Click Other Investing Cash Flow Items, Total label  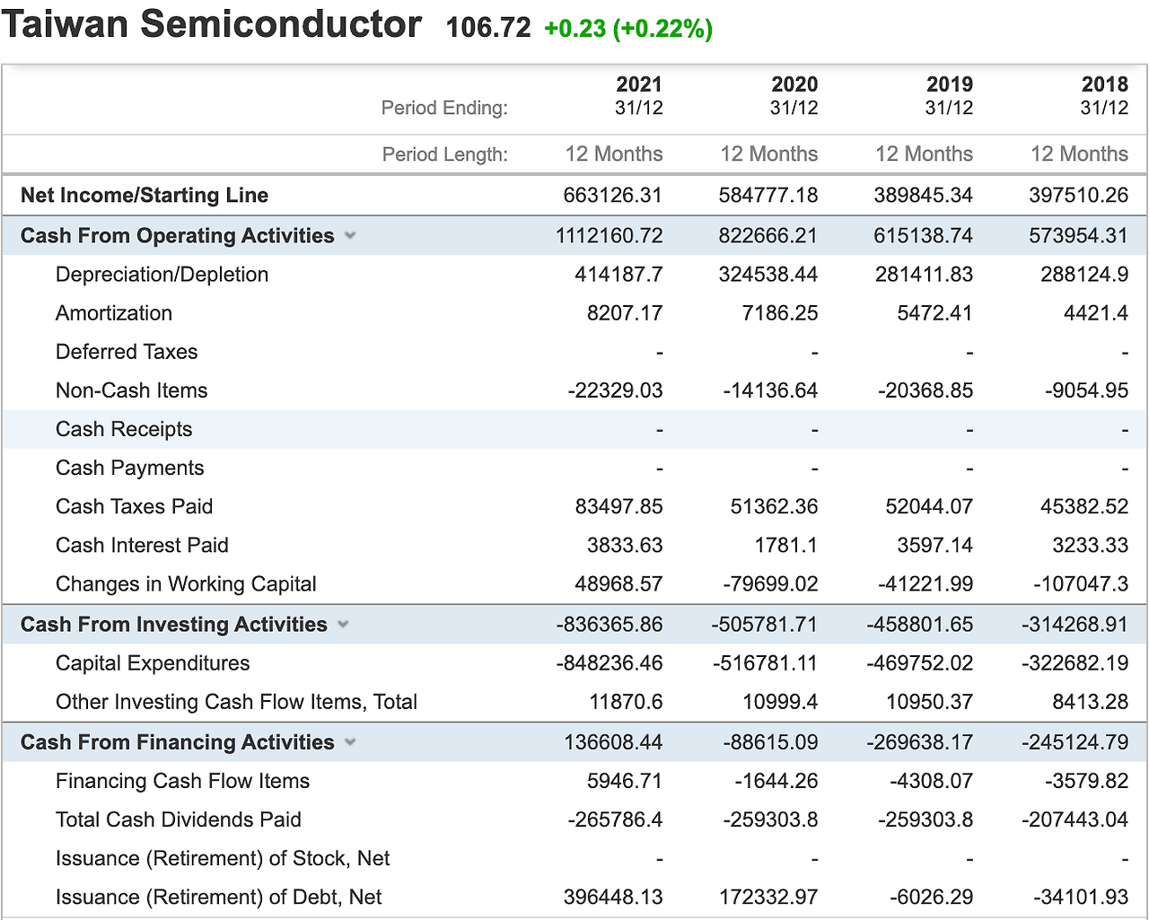tap(237, 702)
